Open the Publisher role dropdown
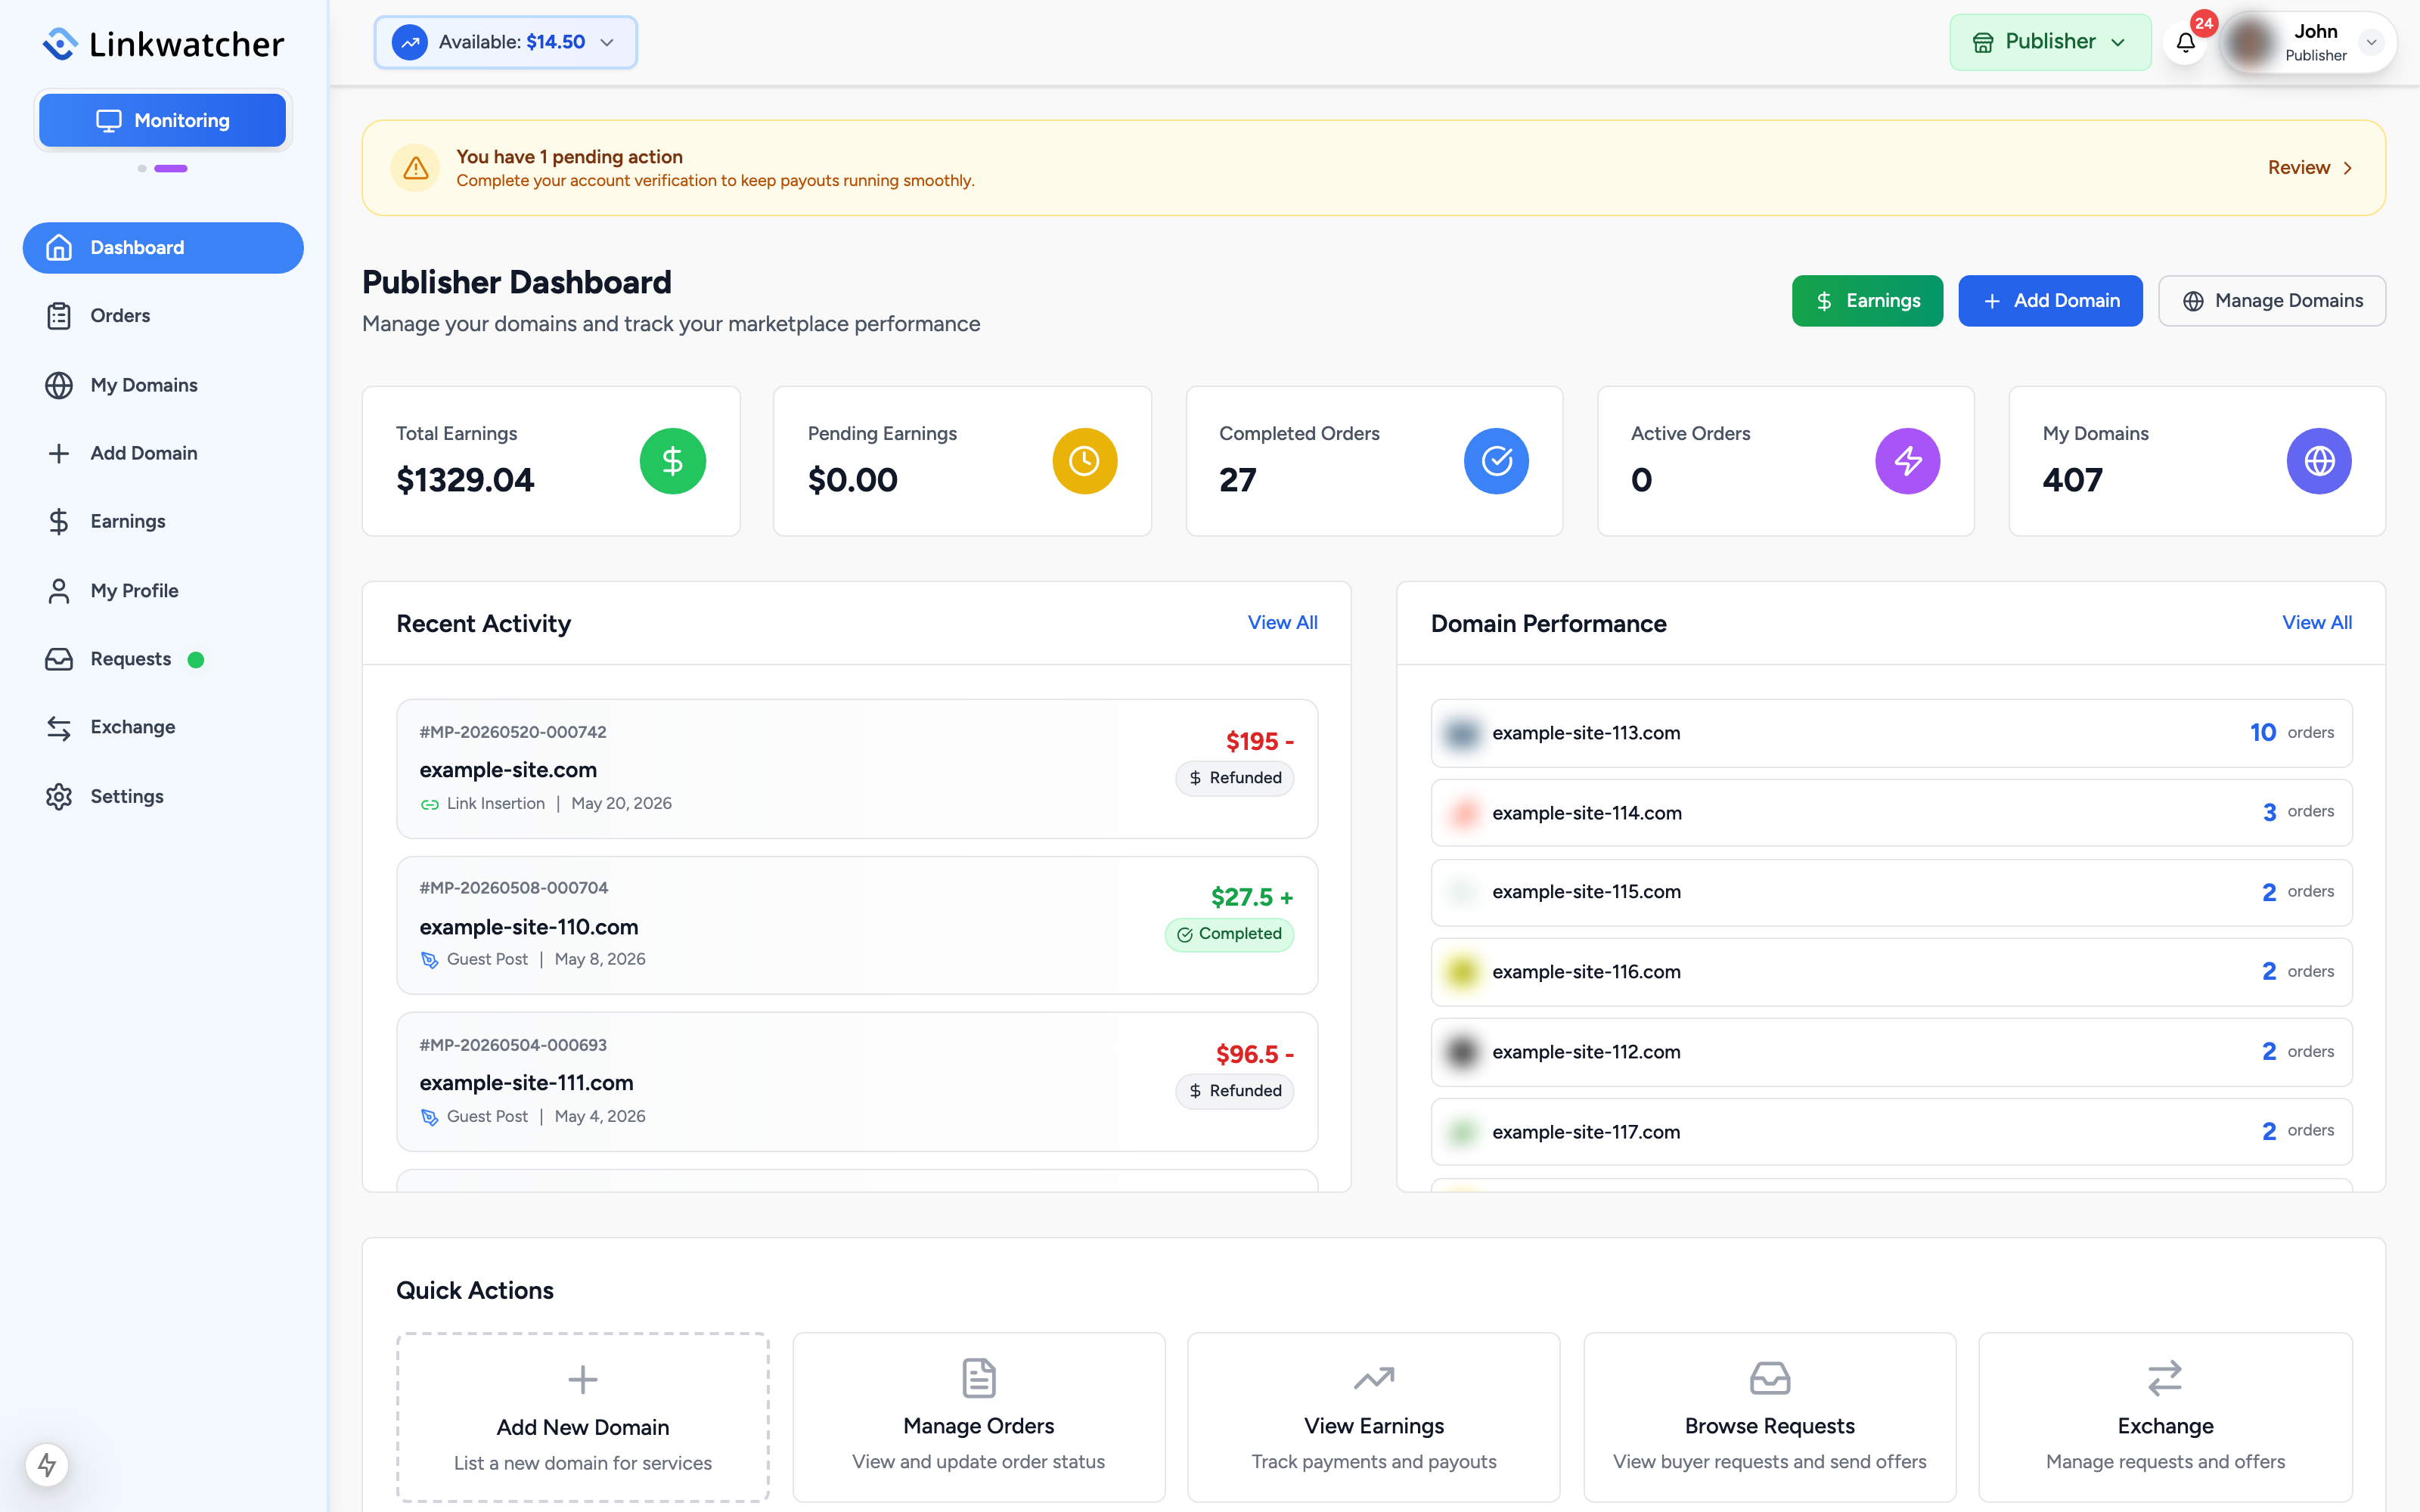This screenshot has height=1512, width=2420. tap(2050, 42)
